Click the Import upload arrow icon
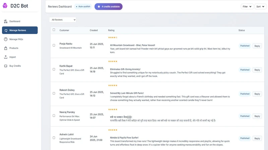Viewport: 268px width, 150px height. click(6, 57)
